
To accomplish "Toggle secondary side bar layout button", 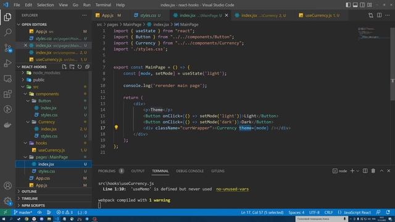I will 362,5.
